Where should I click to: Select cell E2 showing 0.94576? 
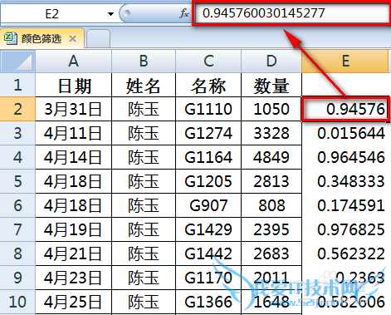pyautogui.click(x=345, y=109)
